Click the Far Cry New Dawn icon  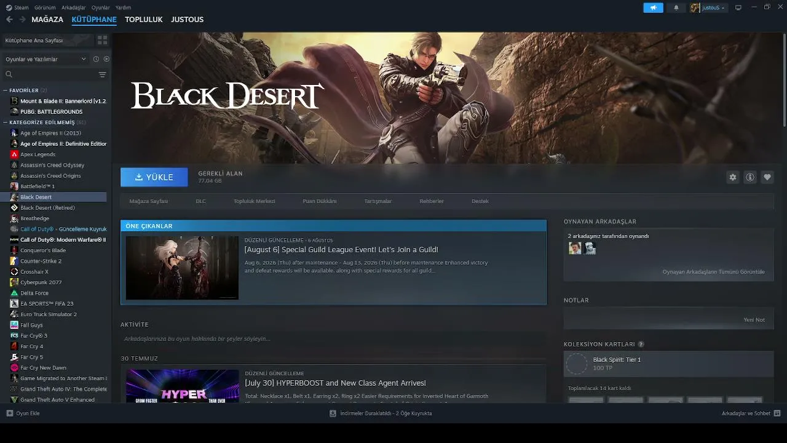(x=14, y=368)
